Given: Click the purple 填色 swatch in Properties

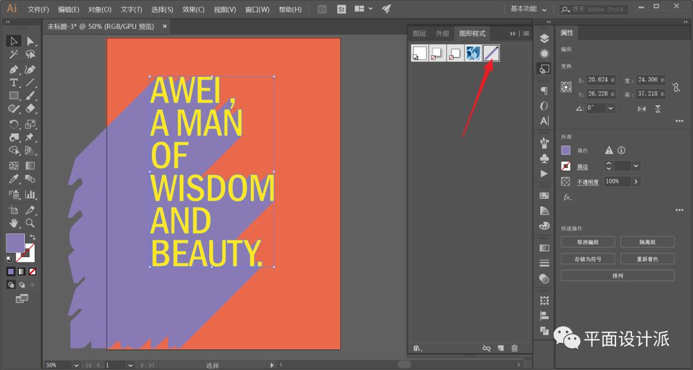Looking at the screenshot, I should pyautogui.click(x=565, y=150).
